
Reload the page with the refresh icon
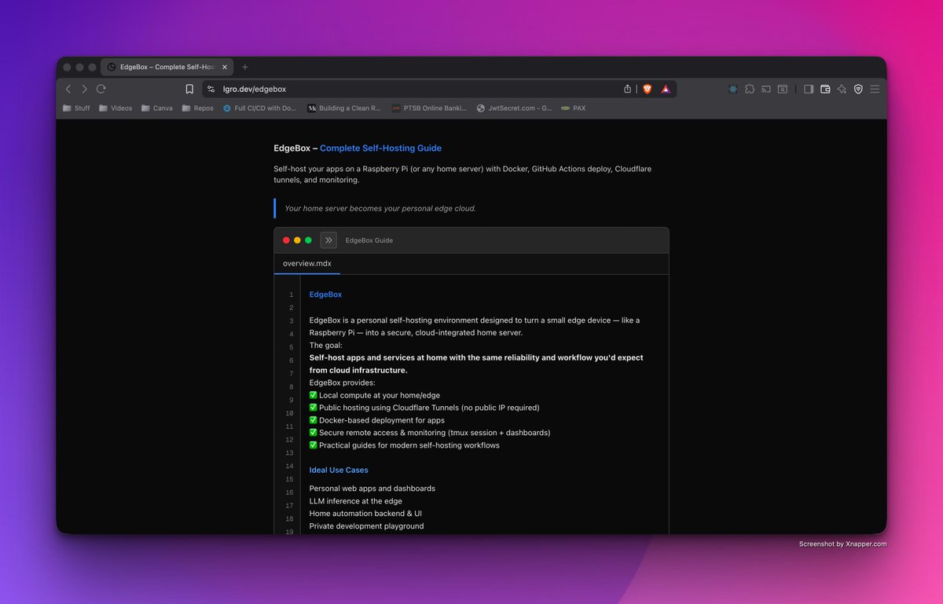click(101, 90)
